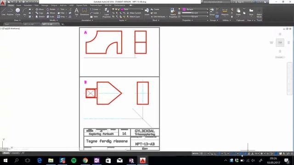This screenshot has height=165, width=294.
Task: Expand the Block panel dropdown
Action: 156,20
